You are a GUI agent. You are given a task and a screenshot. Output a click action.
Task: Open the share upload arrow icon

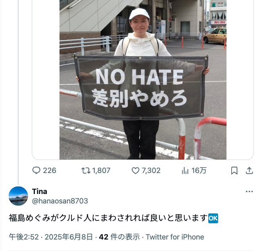click(x=249, y=171)
